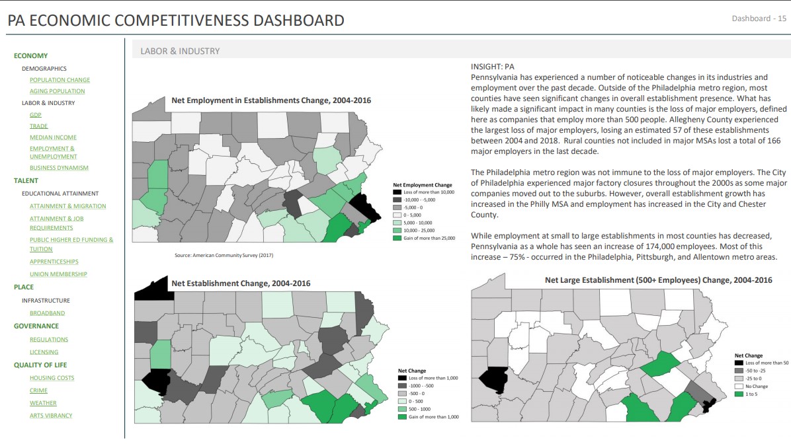791x446 pixels.
Task: Open the Apprenticeships link
Action: (54, 262)
